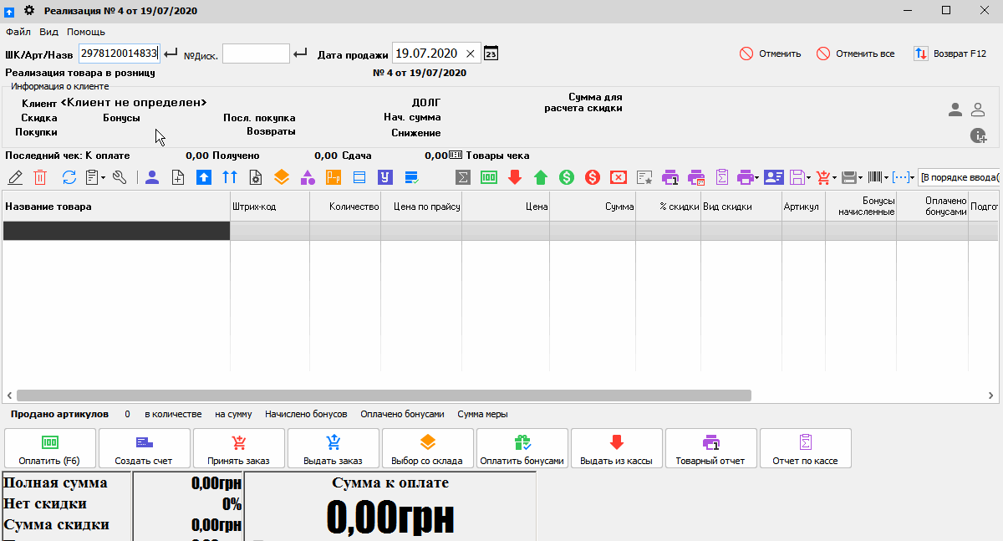The height and width of the screenshot is (541, 1003).
Task: Click the blue refresh arrows icon
Action: click(69, 177)
